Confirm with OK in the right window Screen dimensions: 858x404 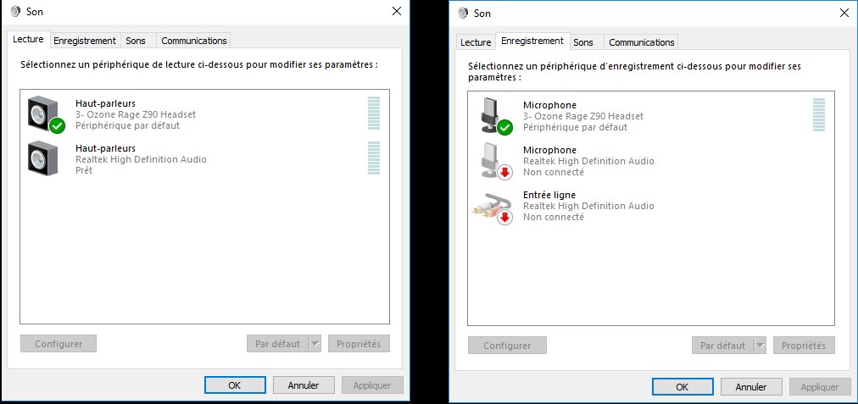(x=682, y=386)
